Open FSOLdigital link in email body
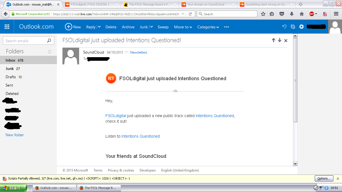342x192 pixels. pyautogui.click(x=116, y=116)
